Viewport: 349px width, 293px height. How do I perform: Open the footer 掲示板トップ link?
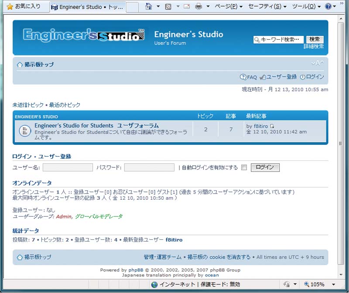[38, 257]
